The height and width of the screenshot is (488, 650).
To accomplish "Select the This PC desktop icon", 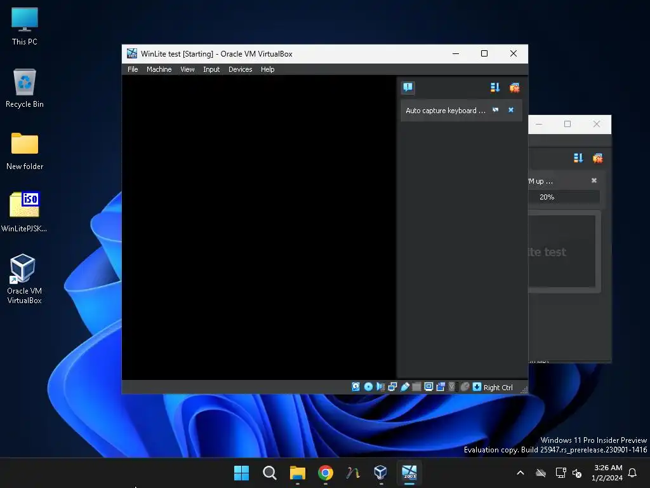I will point(25,27).
